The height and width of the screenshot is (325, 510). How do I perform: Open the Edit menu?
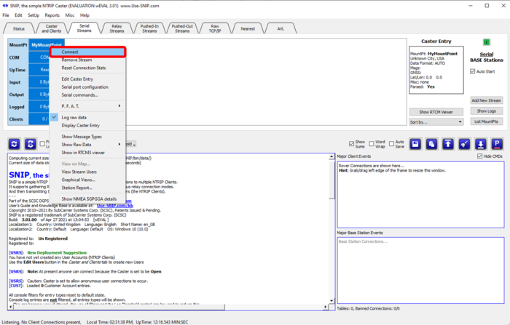point(18,15)
